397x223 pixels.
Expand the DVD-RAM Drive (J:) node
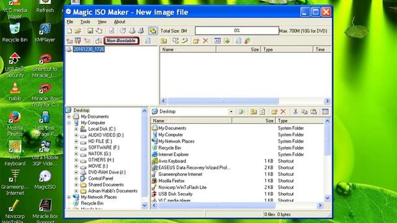click(76, 172)
